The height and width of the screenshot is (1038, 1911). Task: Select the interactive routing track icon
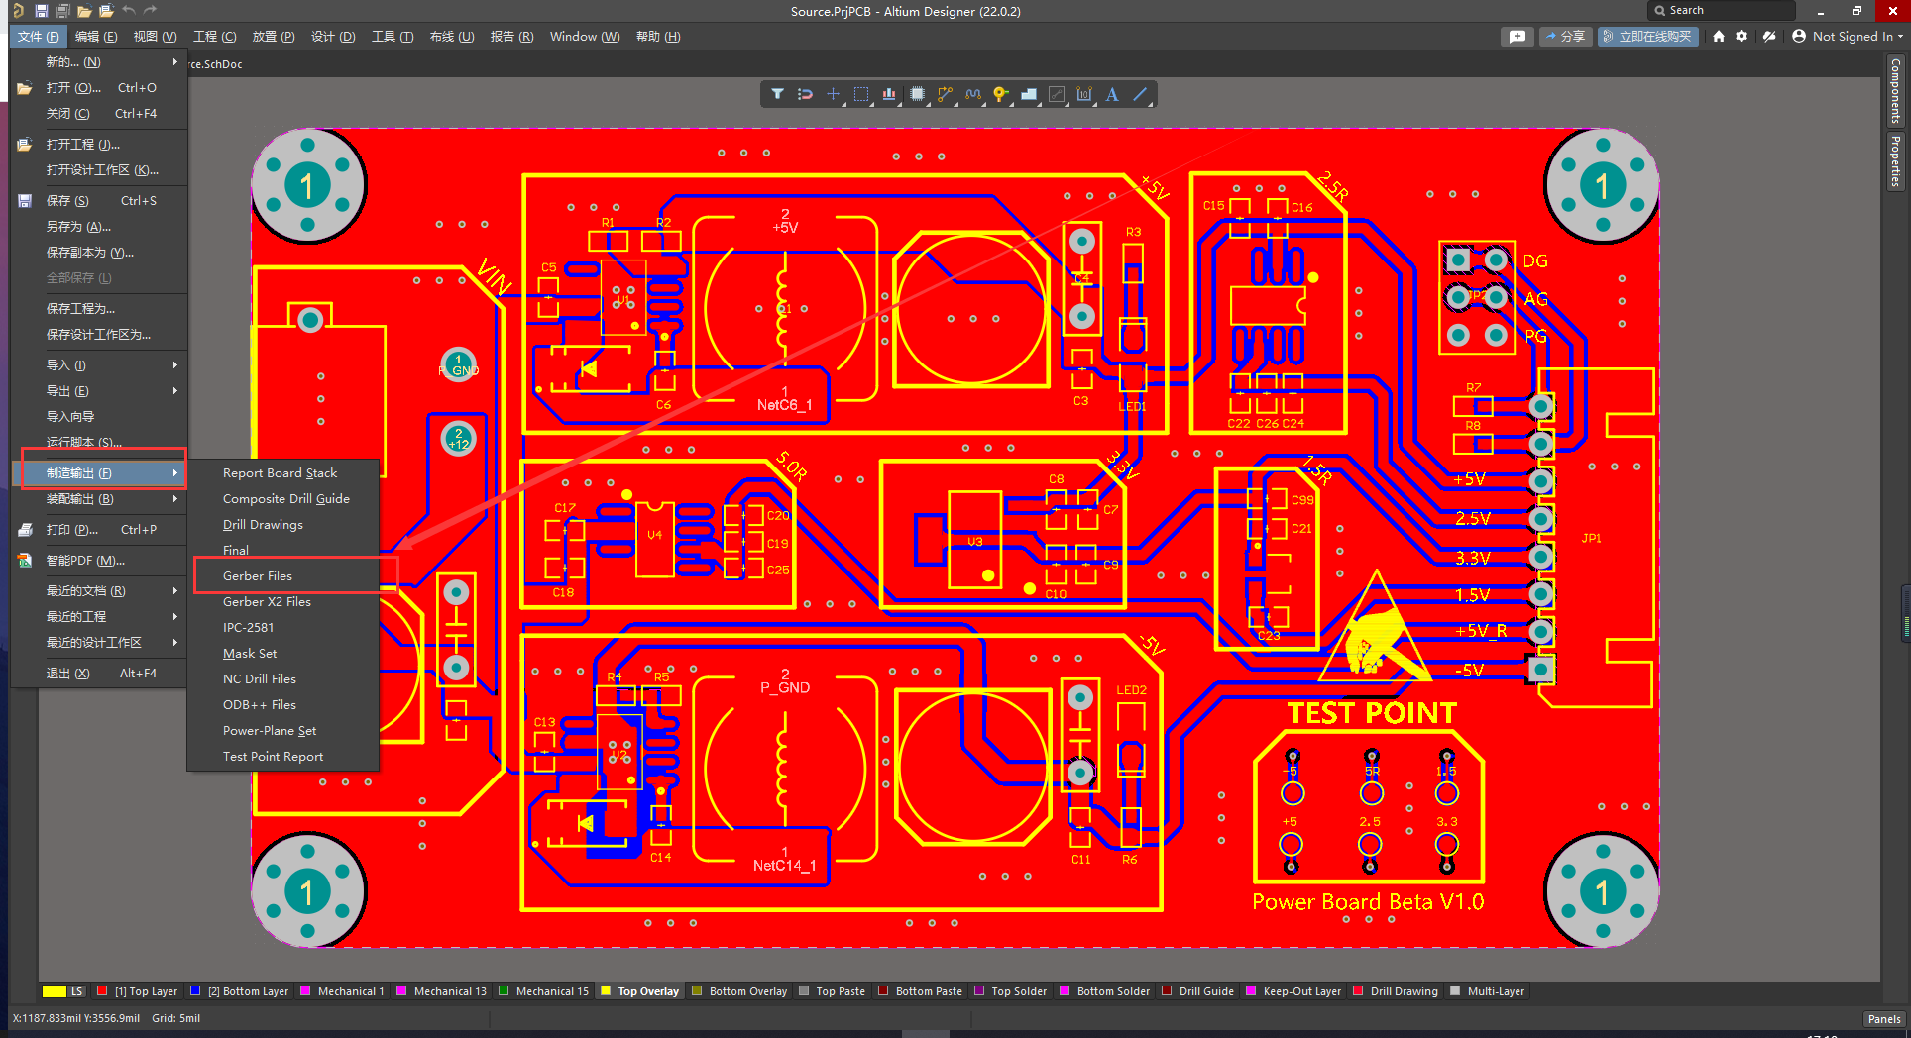coord(946,94)
